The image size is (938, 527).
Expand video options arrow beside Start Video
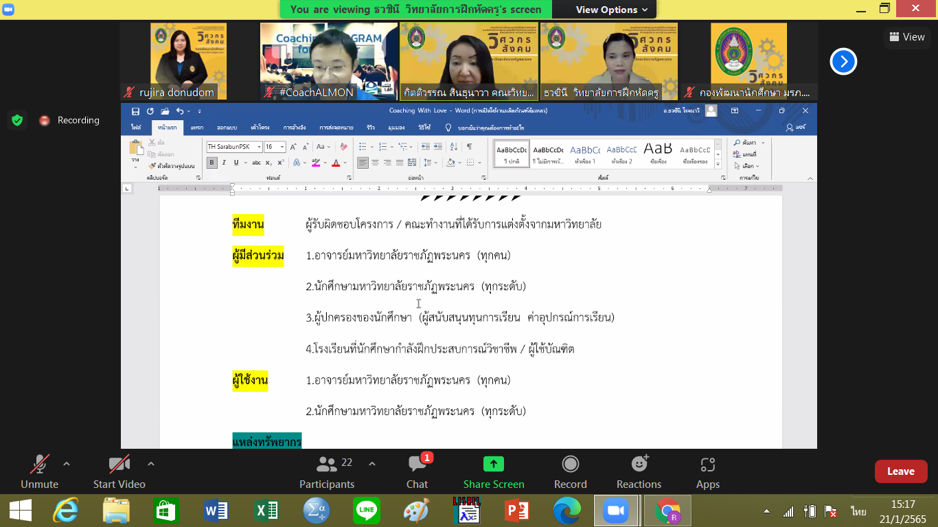151,464
